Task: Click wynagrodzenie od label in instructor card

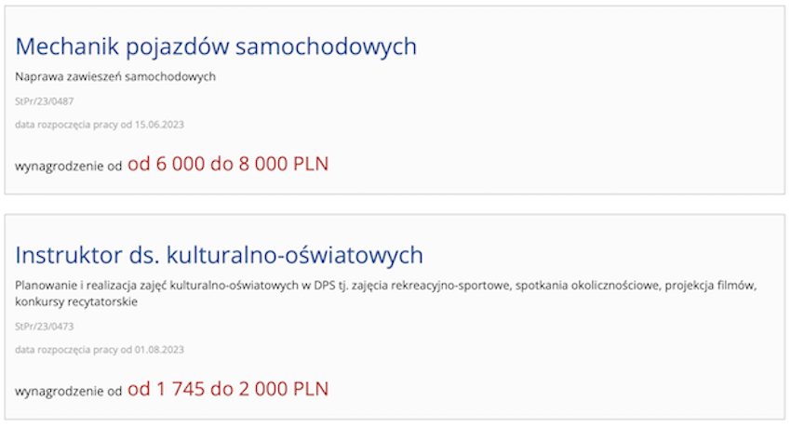Action: (69, 391)
